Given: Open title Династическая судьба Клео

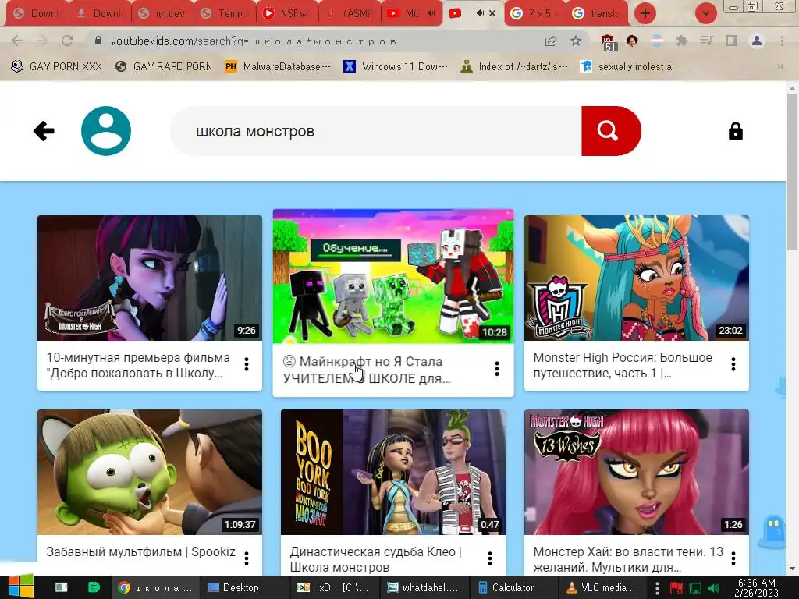Looking at the screenshot, I should (375, 559).
